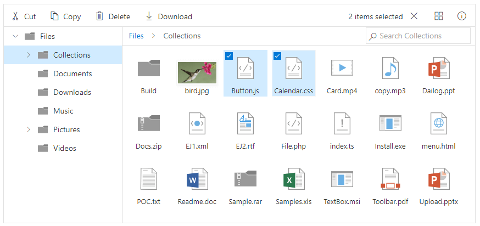The image size is (480, 226).
Task: Download the selected files
Action: pyautogui.click(x=169, y=16)
